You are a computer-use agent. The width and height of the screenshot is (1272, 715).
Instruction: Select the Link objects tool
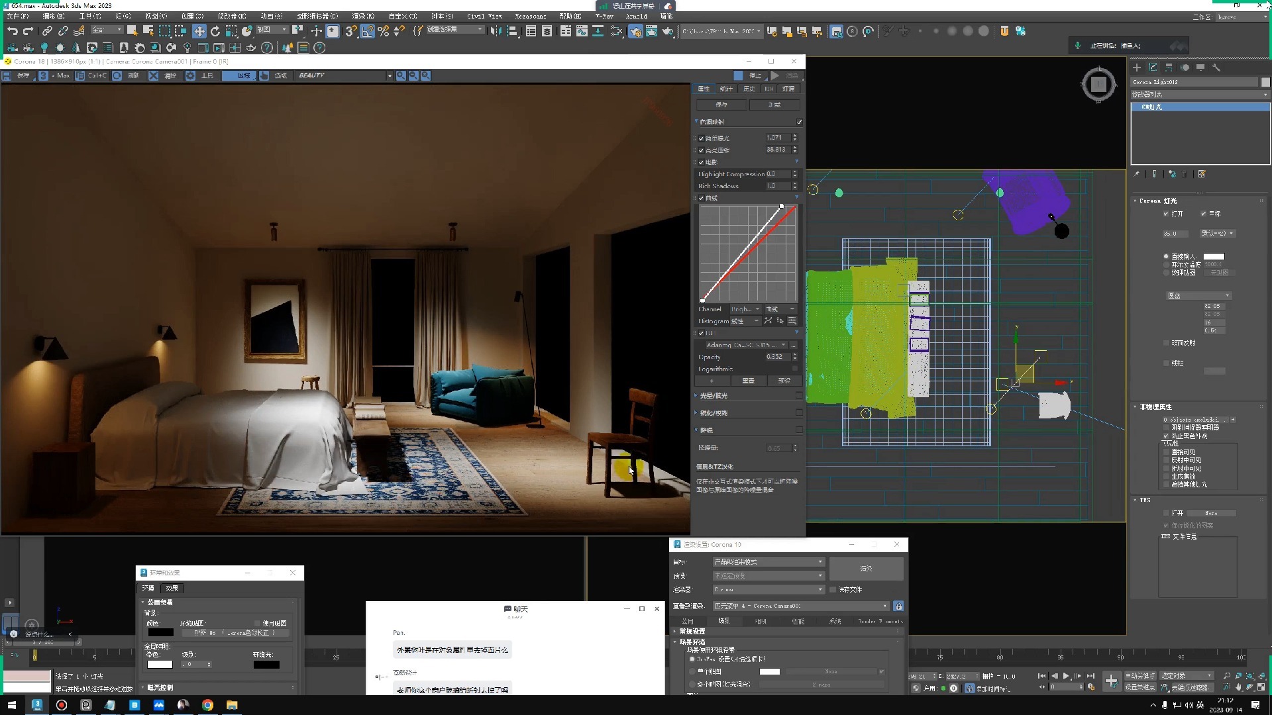pyautogui.click(x=47, y=31)
